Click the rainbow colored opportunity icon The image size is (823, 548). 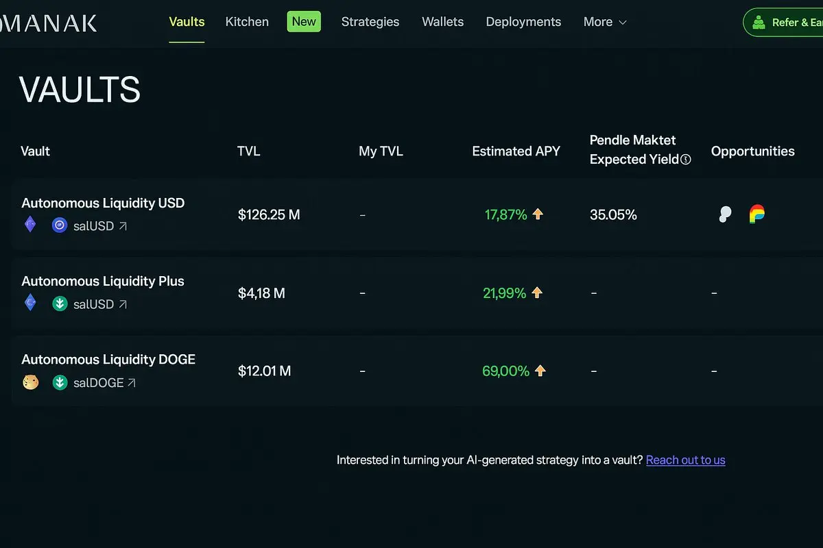pyautogui.click(x=756, y=214)
